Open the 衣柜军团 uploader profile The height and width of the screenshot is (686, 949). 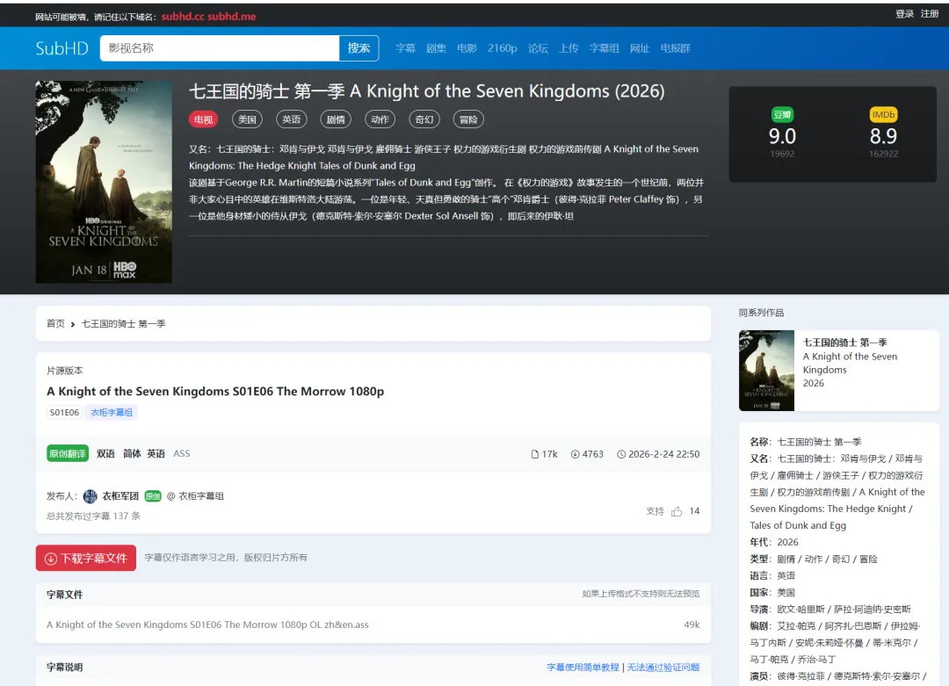[x=120, y=496]
